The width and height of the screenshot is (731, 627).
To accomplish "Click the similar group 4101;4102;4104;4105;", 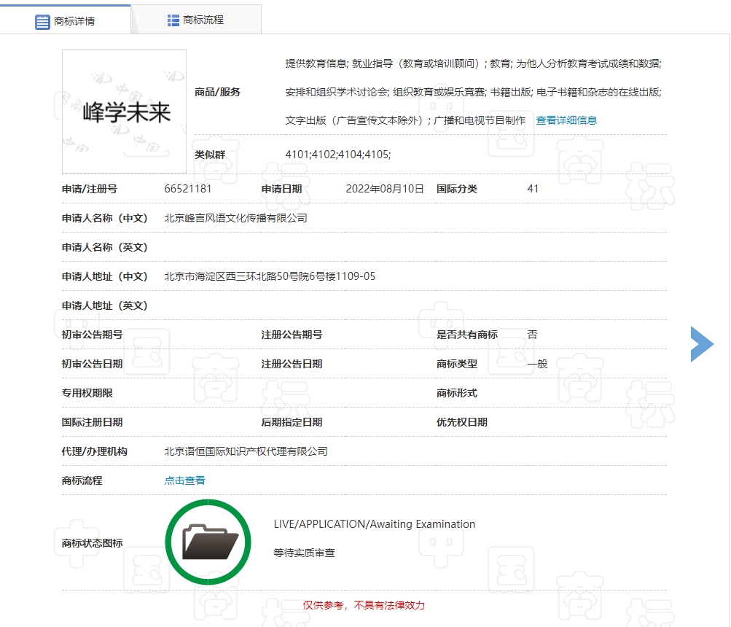I will point(338,155).
